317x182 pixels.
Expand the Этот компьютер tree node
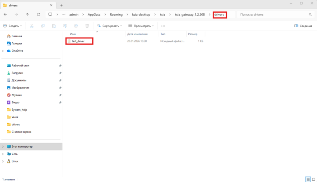3,146
